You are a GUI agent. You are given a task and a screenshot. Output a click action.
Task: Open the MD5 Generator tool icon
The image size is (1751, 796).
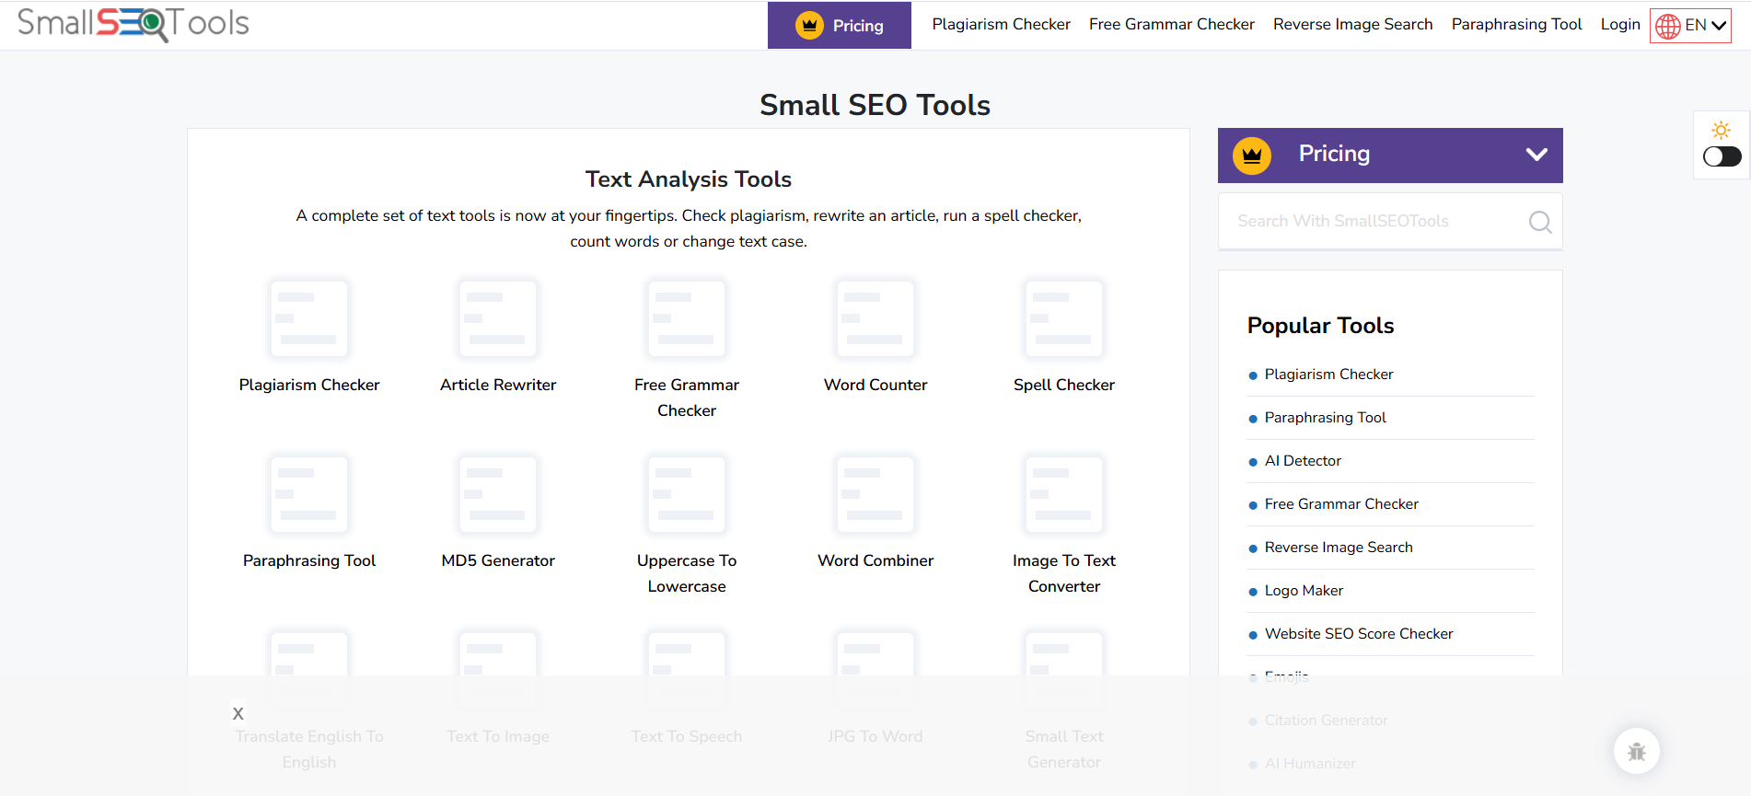(x=498, y=494)
